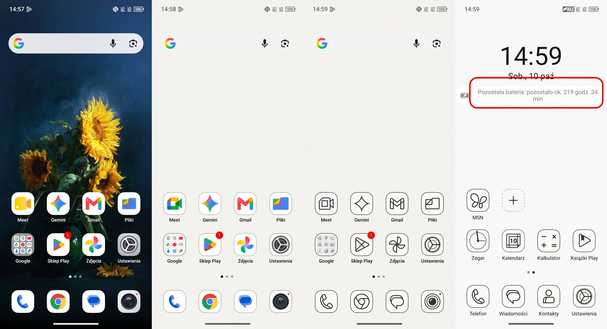Open outlined Chrome icon in third screen dock

tap(362, 301)
